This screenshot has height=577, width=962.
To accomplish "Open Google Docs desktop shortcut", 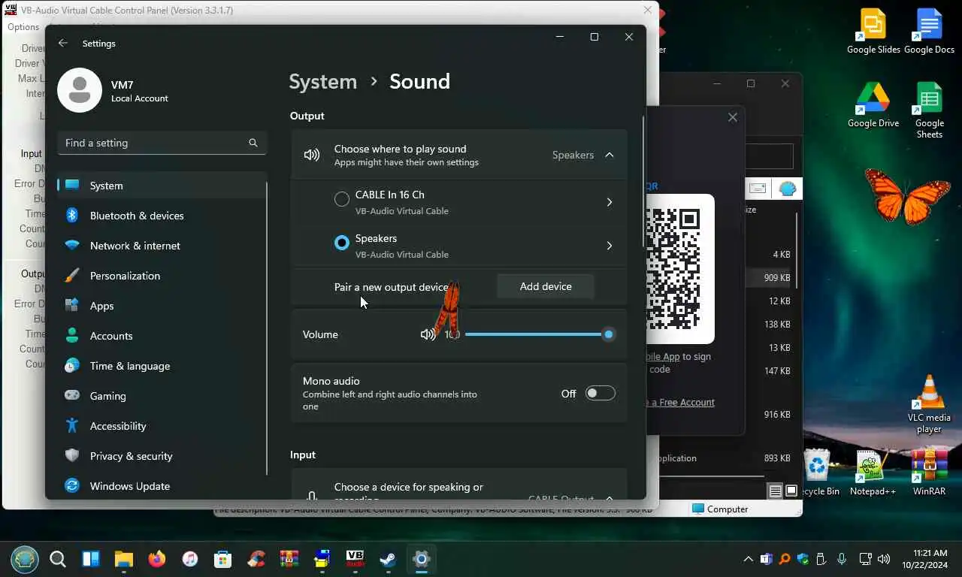I will coord(929,32).
